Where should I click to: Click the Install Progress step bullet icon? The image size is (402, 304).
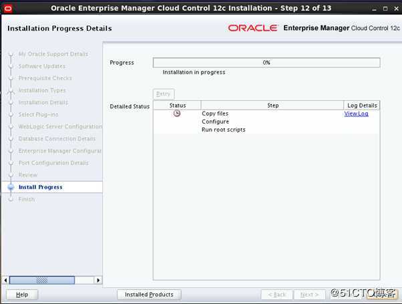point(11,187)
